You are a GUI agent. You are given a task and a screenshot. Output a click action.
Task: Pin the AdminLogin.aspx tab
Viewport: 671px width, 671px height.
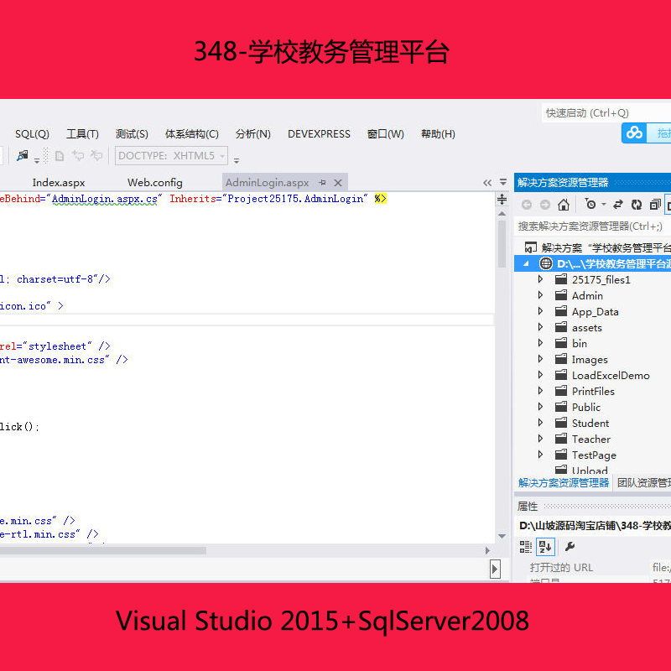(322, 183)
